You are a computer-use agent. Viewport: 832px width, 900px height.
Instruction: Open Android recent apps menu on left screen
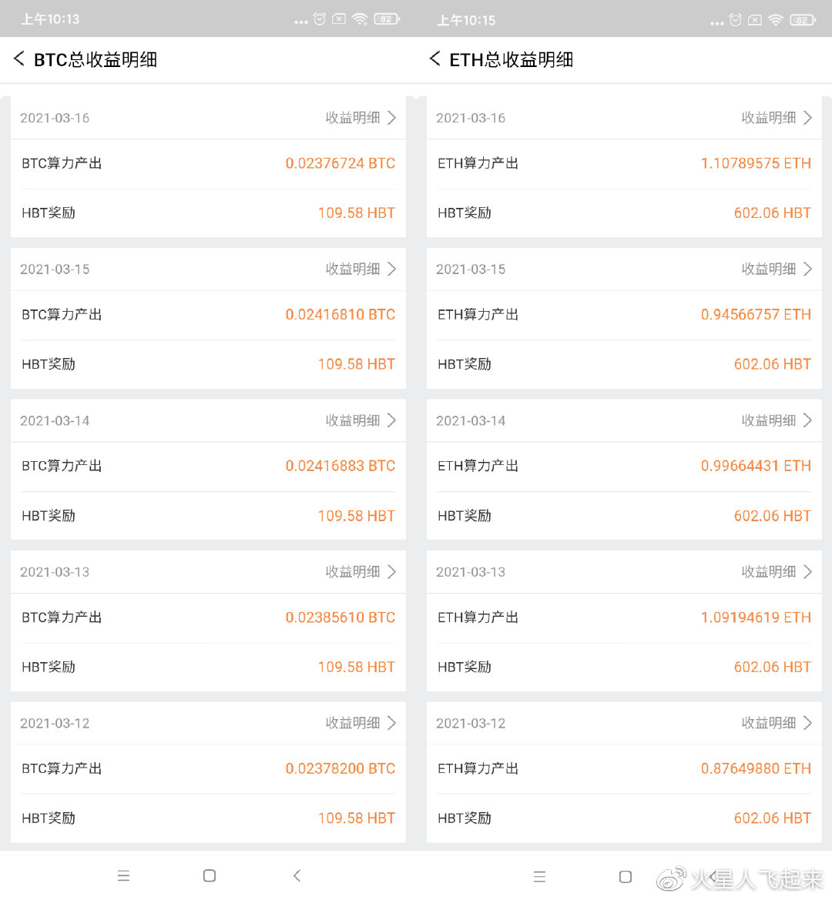(123, 875)
